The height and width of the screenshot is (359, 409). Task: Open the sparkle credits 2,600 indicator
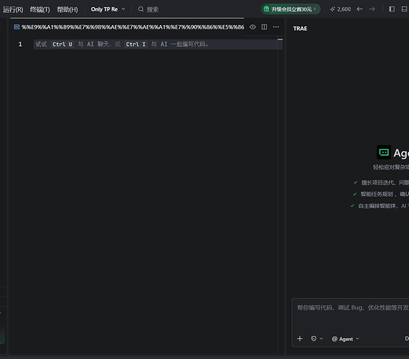point(340,9)
